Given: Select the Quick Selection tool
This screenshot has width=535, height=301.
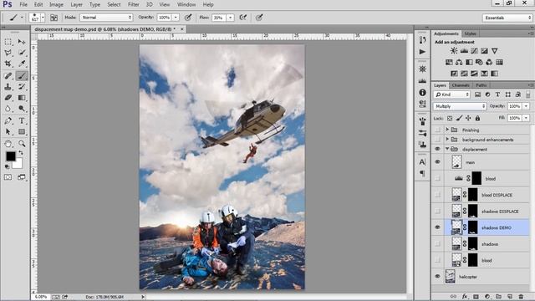Looking at the screenshot, I should (x=22, y=53).
